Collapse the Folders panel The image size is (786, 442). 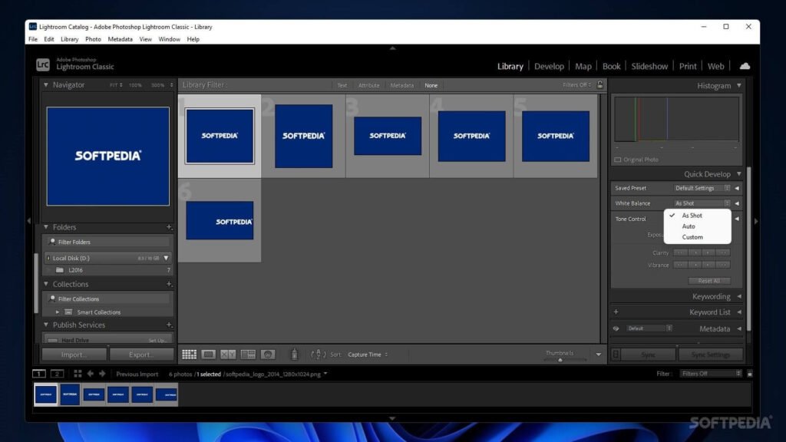tap(45, 227)
